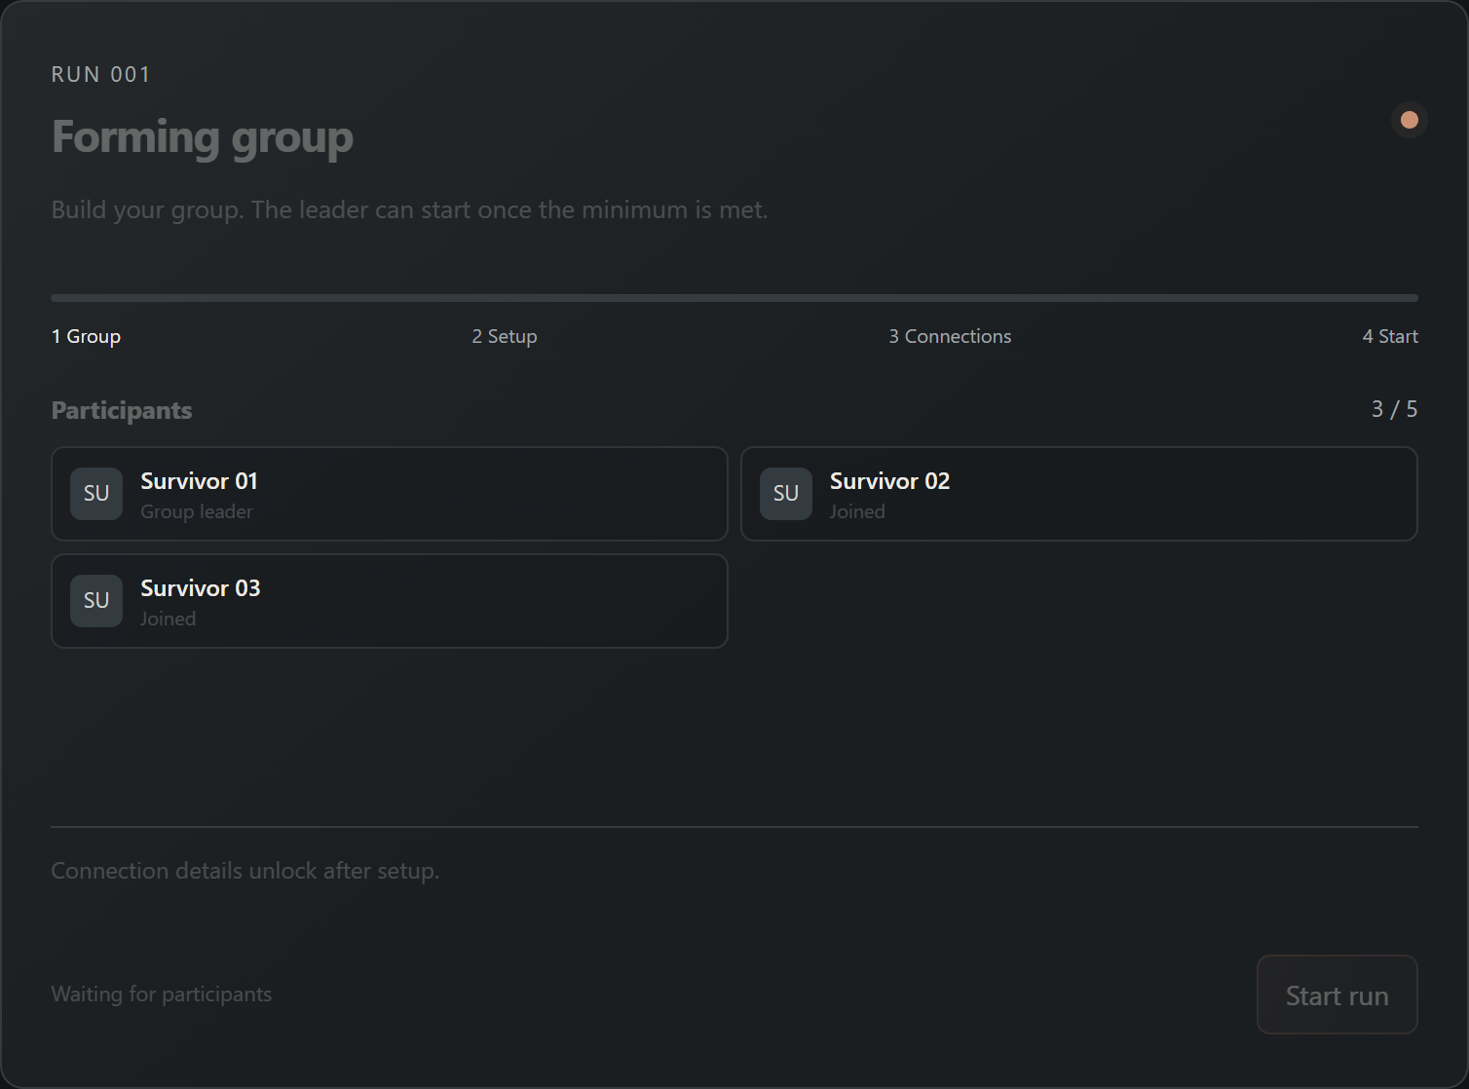Jump to the 4 Start step

coord(1390,336)
